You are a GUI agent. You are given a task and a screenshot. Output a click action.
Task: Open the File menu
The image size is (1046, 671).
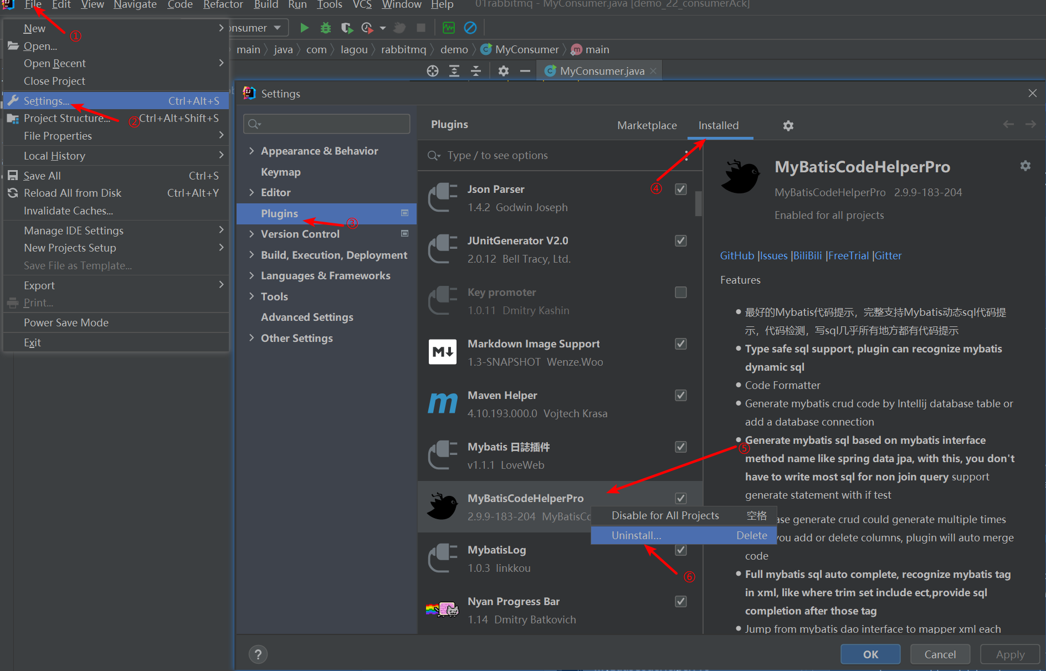[x=33, y=4]
